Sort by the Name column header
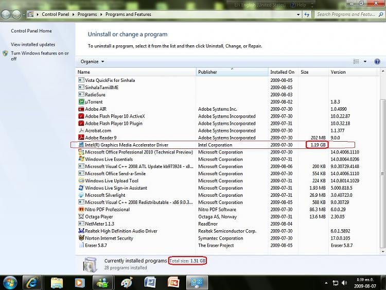The height and width of the screenshot is (290, 386). (x=136, y=72)
